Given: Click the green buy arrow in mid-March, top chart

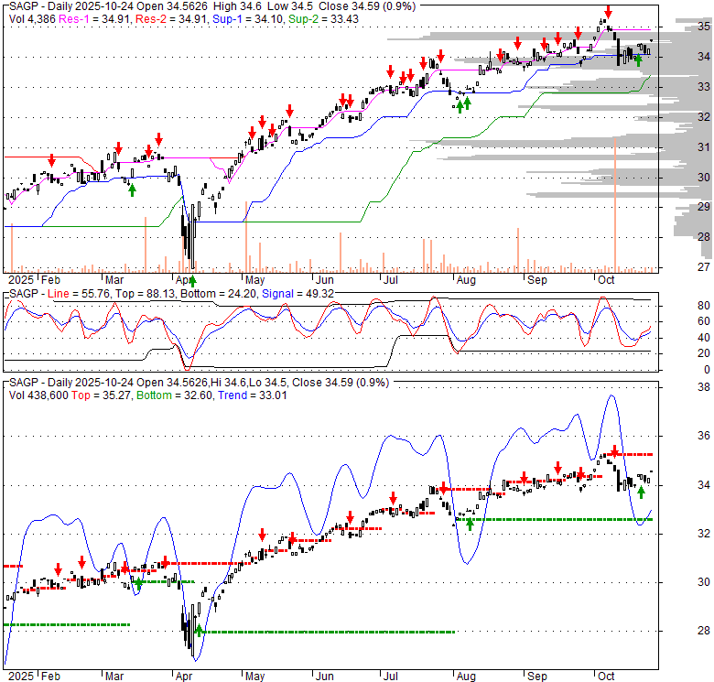Looking at the screenshot, I should pos(133,189).
